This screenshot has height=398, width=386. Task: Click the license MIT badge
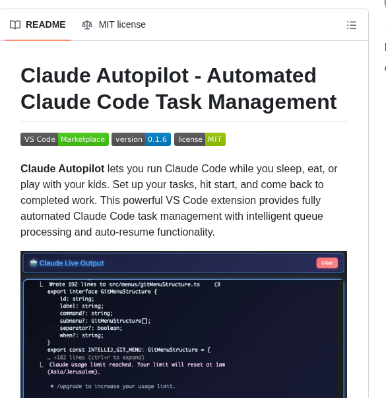[200, 139]
